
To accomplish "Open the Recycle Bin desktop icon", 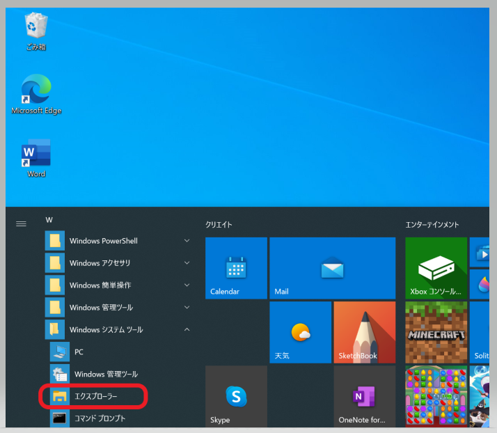I will tap(34, 31).
